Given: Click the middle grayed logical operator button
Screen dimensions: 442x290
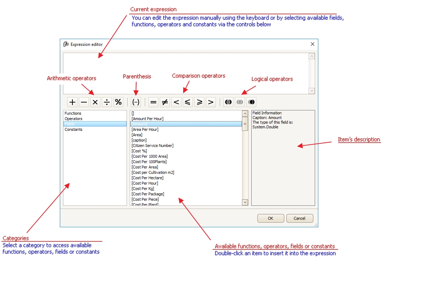Looking at the screenshot, I should point(240,102).
